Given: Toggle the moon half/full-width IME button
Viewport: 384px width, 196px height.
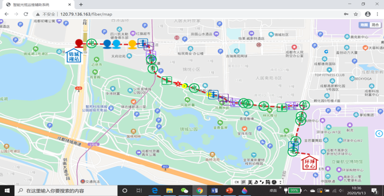Looking at the screenshot, I should 256,182.
